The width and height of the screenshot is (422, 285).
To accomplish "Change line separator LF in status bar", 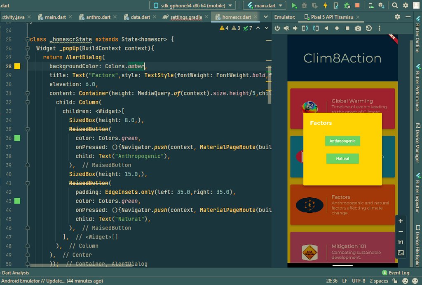I will pyautogui.click(x=345, y=281).
